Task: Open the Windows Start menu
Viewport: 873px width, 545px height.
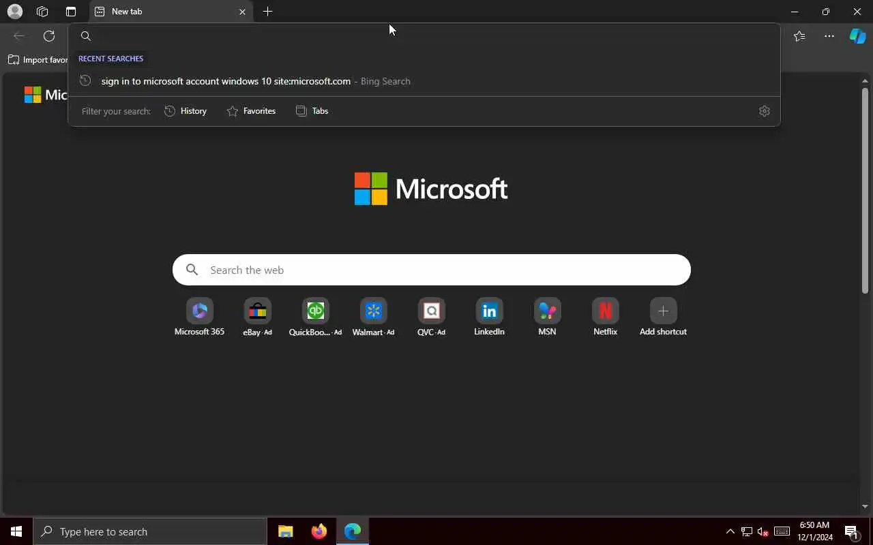Action: 16,531
